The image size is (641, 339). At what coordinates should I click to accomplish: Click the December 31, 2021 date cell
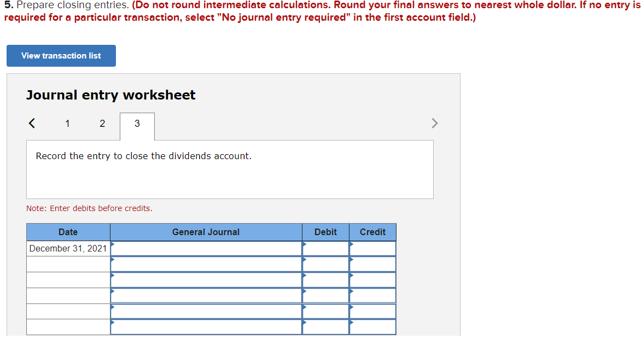(68, 248)
